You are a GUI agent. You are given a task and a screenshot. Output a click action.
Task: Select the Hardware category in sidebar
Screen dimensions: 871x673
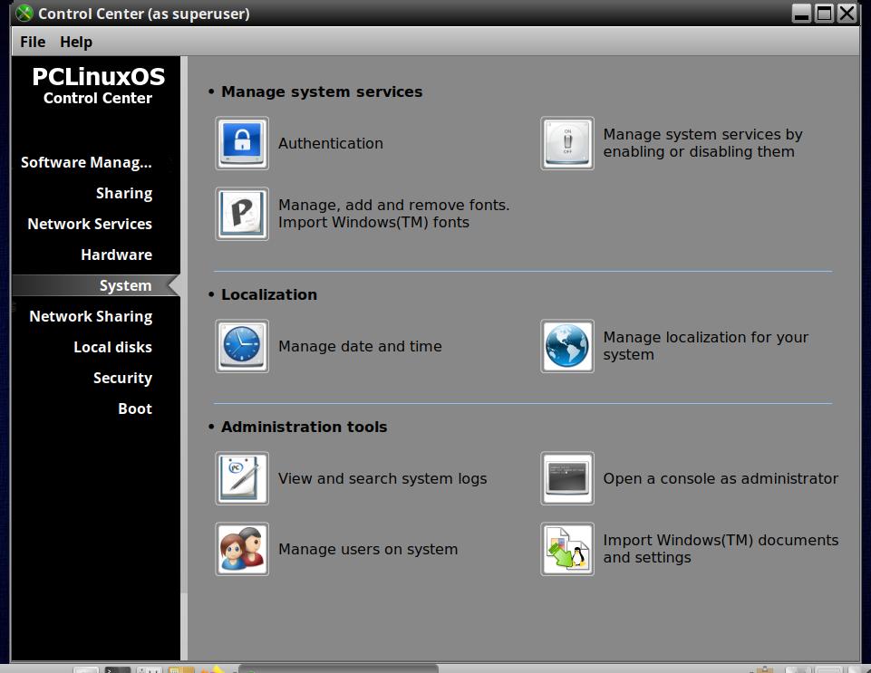(116, 255)
